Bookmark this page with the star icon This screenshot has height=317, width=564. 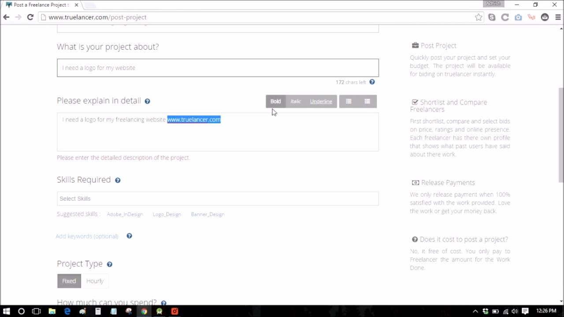[x=479, y=17]
